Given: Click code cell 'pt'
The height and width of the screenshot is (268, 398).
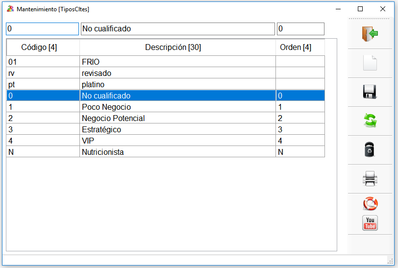Looking at the screenshot, I should coord(43,84).
